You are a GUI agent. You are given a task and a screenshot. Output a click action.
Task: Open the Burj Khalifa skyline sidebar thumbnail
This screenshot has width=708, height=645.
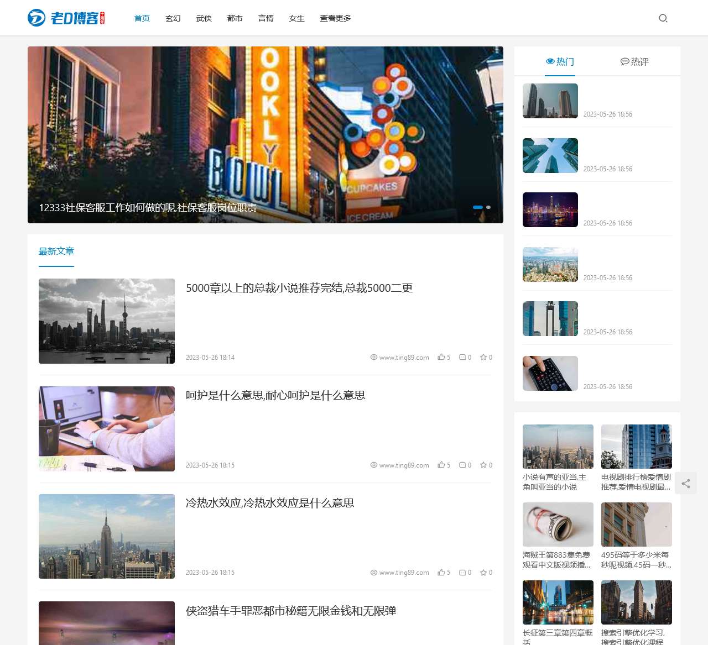pyautogui.click(x=558, y=447)
